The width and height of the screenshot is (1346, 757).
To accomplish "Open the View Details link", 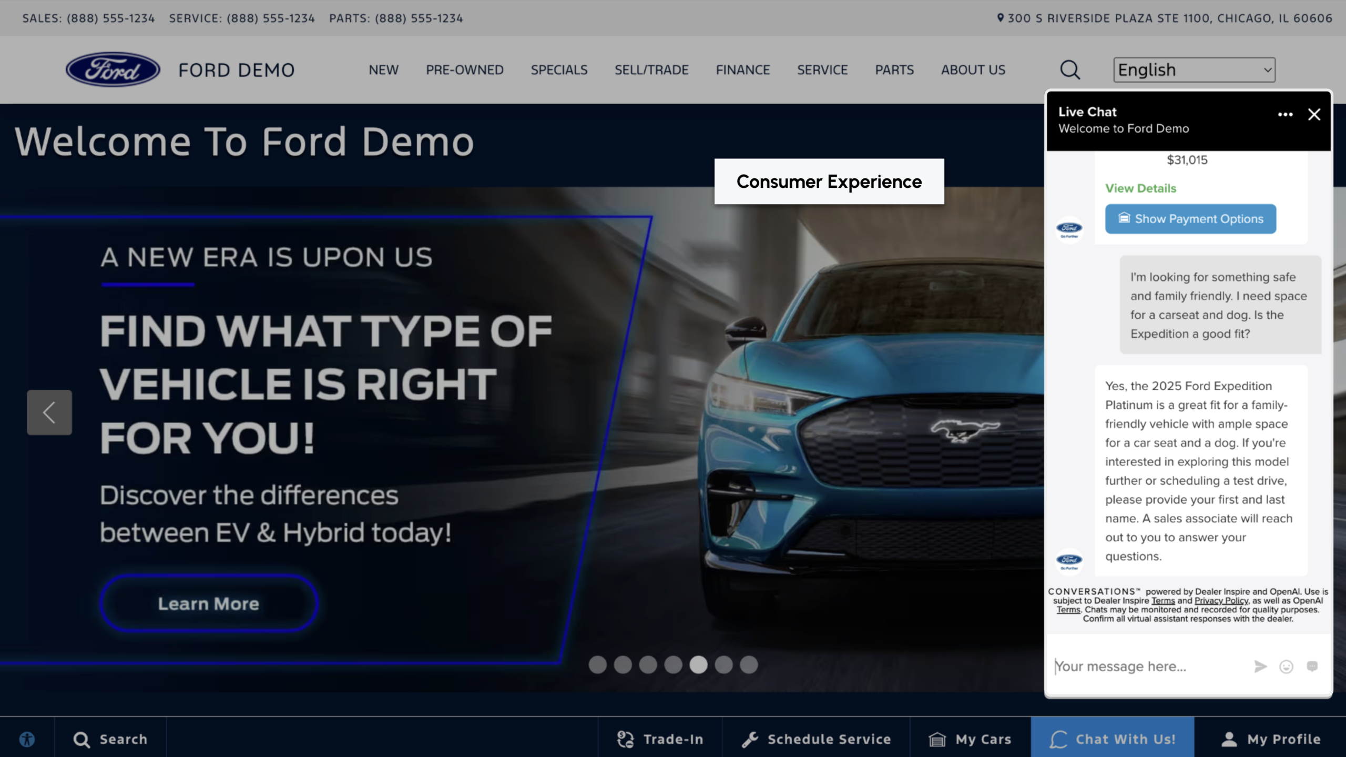I will pos(1140,188).
